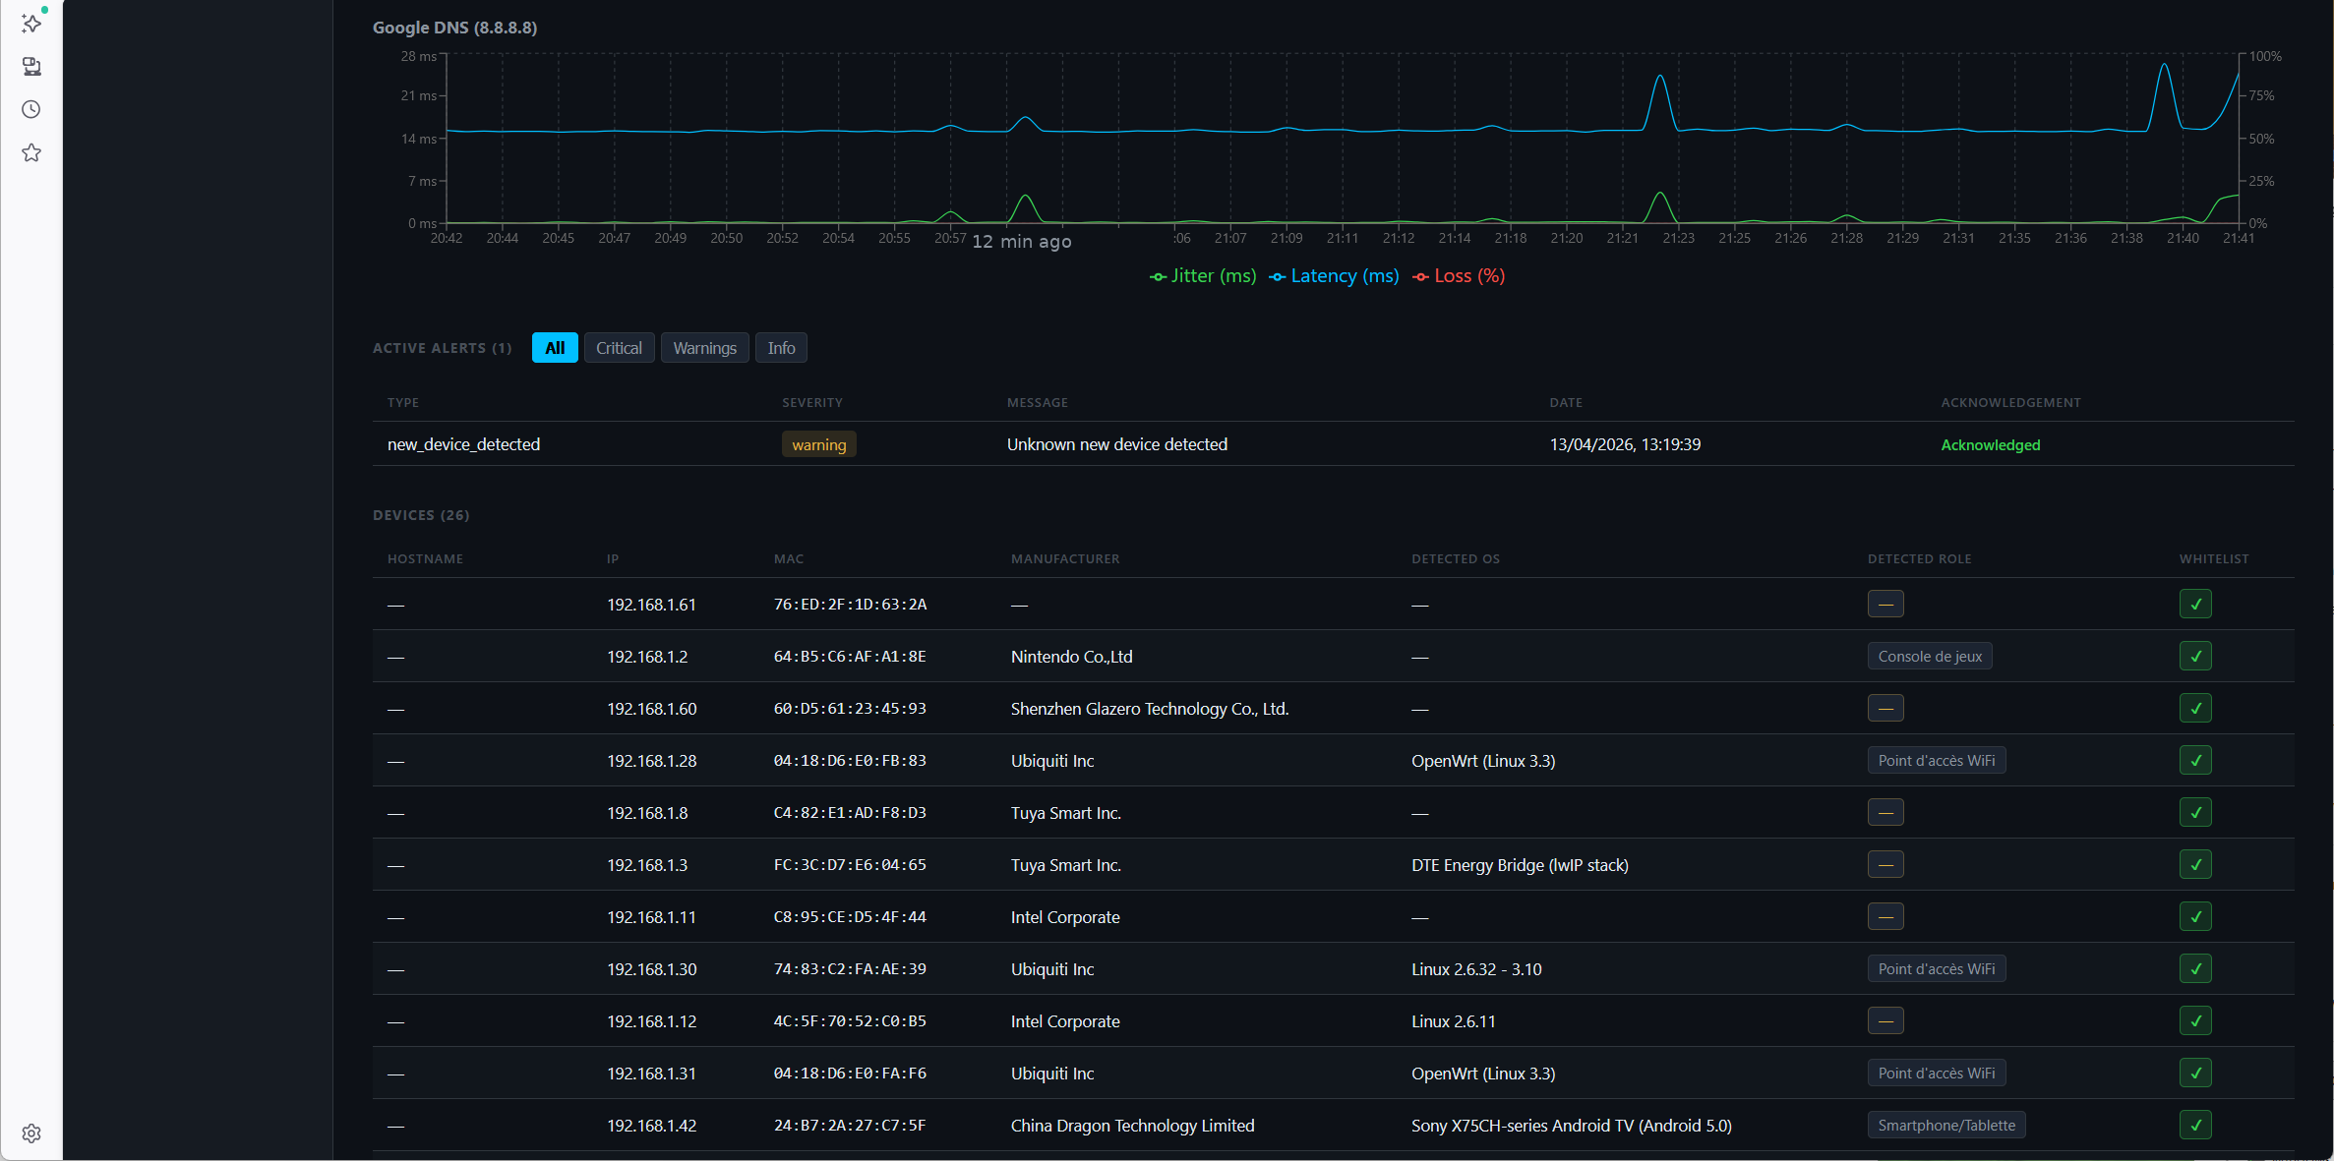Screen dimensions: 2334x1161
Task: Click the Info alerts filter button
Action: click(781, 348)
